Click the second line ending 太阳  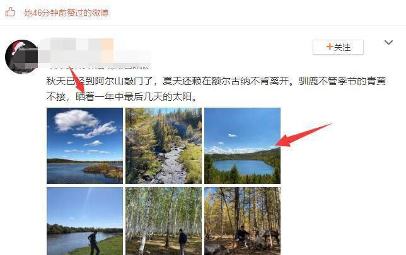pyautogui.click(x=122, y=97)
